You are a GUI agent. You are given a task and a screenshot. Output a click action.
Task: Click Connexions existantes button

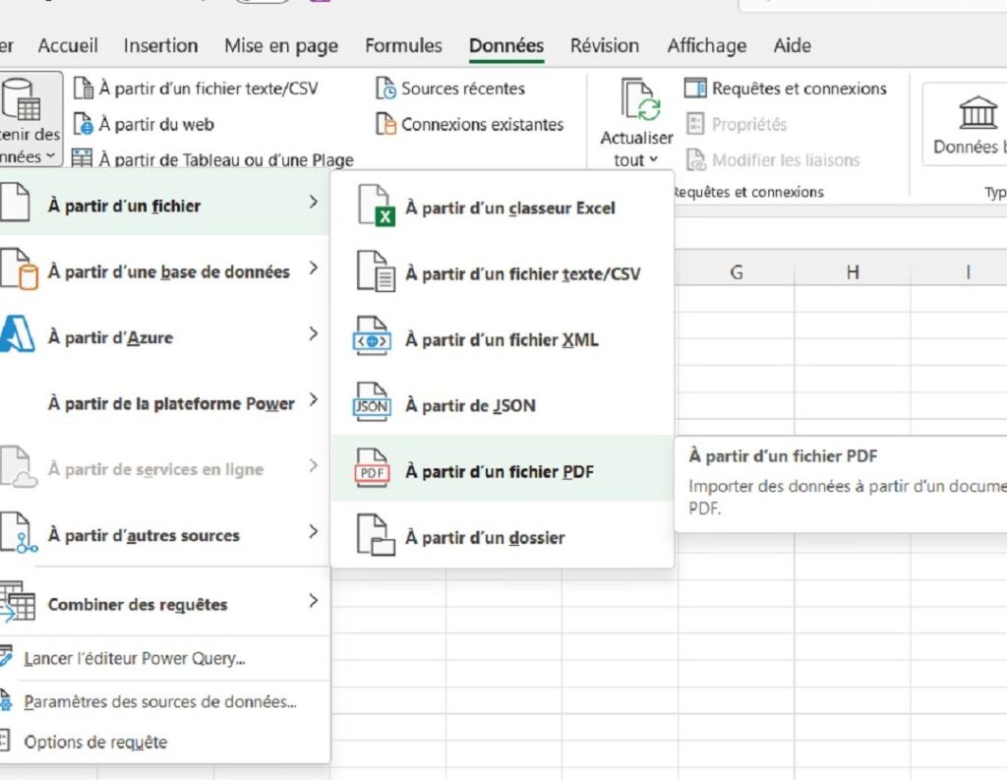click(x=469, y=124)
